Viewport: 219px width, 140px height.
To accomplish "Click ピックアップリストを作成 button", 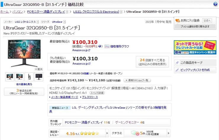I will (195, 70).
